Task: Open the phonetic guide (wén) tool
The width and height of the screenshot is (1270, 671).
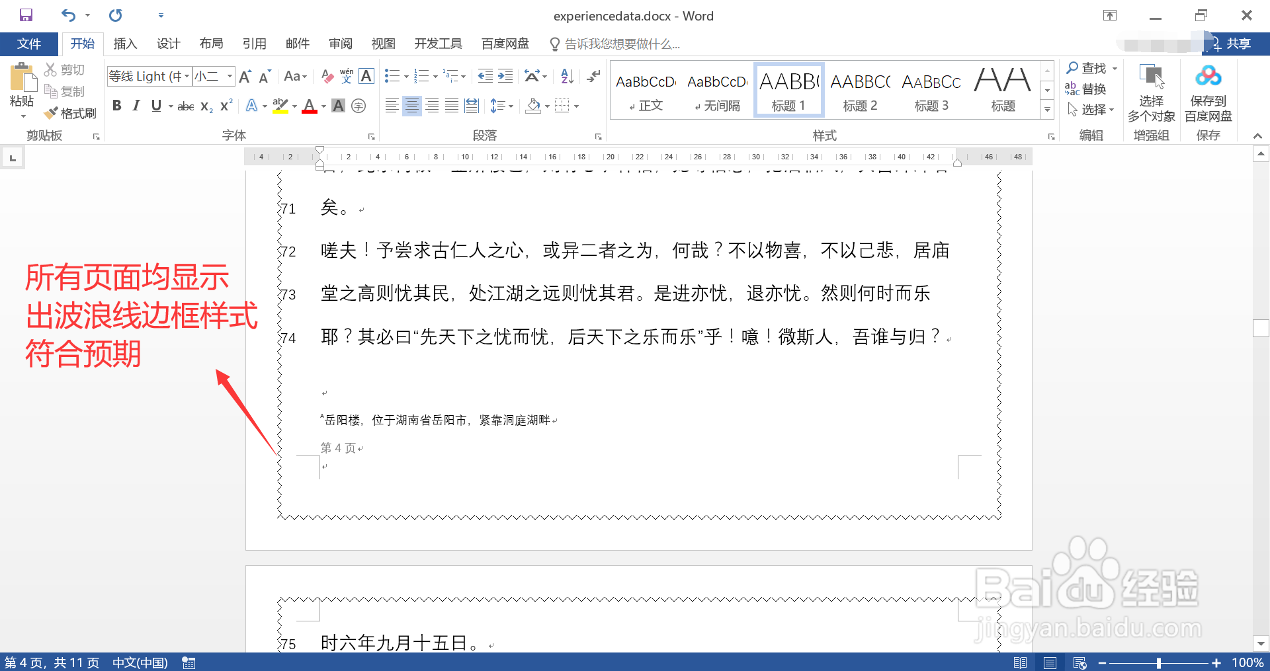Action: tap(347, 76)
